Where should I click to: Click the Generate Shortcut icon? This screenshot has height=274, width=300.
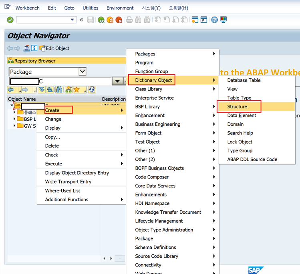tap(204, 20)
